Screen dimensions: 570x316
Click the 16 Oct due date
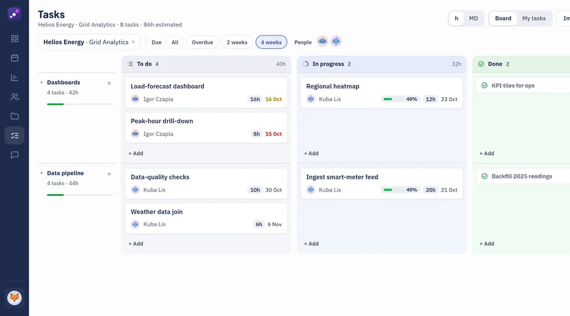click(x=274, y=99)
